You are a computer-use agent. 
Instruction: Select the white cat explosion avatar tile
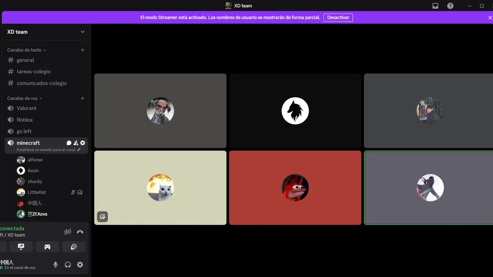tap(160, 188)
